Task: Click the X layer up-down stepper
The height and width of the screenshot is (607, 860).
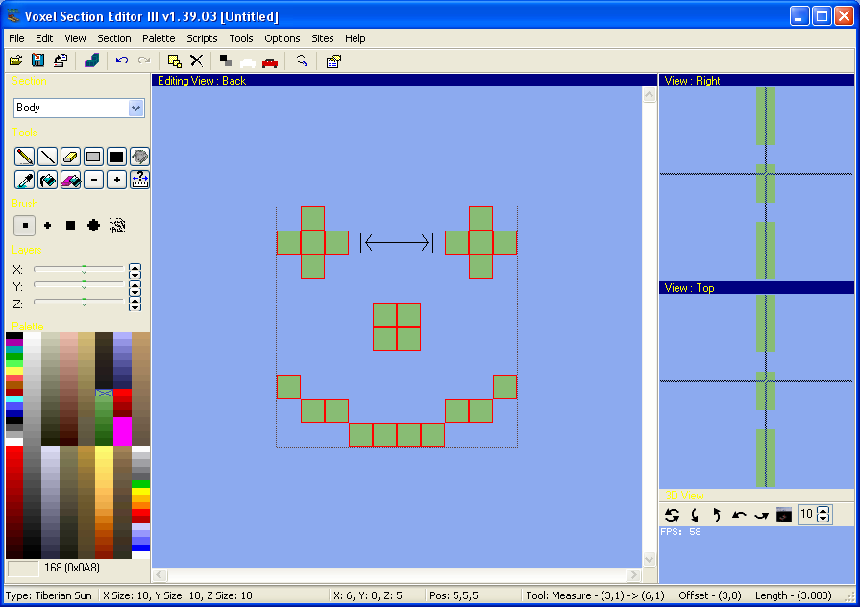Action: (135, 271)
